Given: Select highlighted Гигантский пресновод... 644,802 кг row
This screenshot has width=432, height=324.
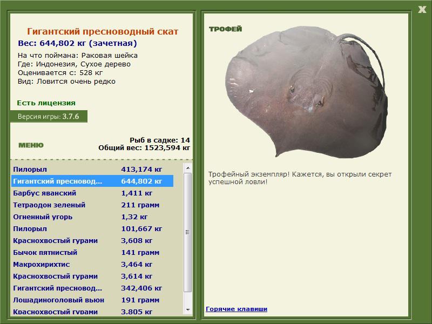Looking at the screenshot, I should (92, 181).
